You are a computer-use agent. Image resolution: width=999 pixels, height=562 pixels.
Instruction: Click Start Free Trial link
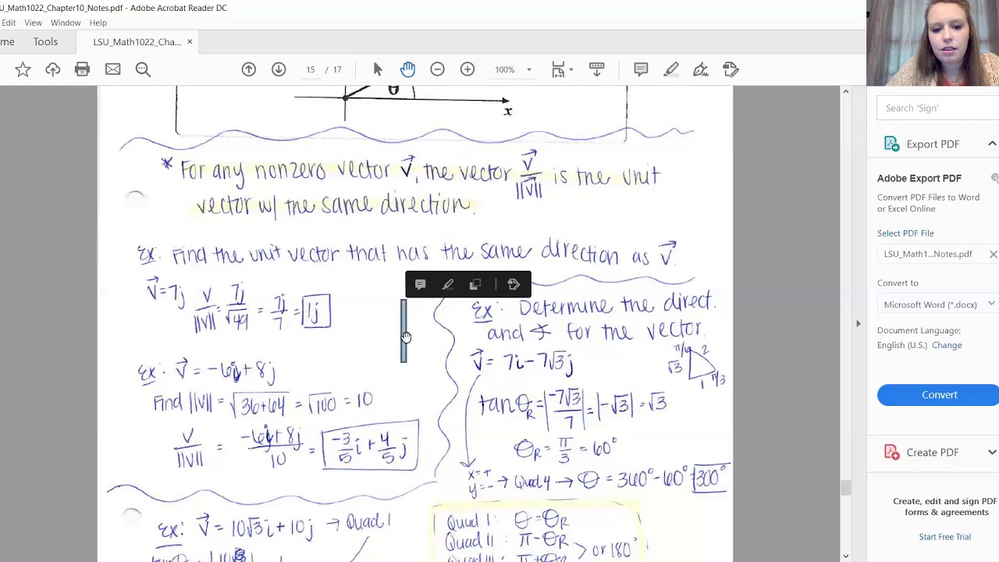pyautogui.click(x=944, y=537)
